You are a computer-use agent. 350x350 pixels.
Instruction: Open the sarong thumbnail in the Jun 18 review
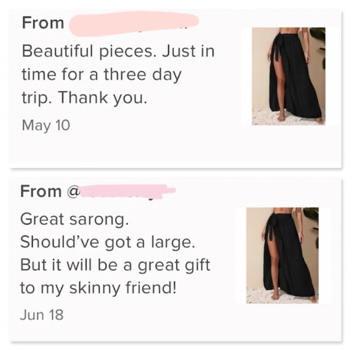point(282,255)
